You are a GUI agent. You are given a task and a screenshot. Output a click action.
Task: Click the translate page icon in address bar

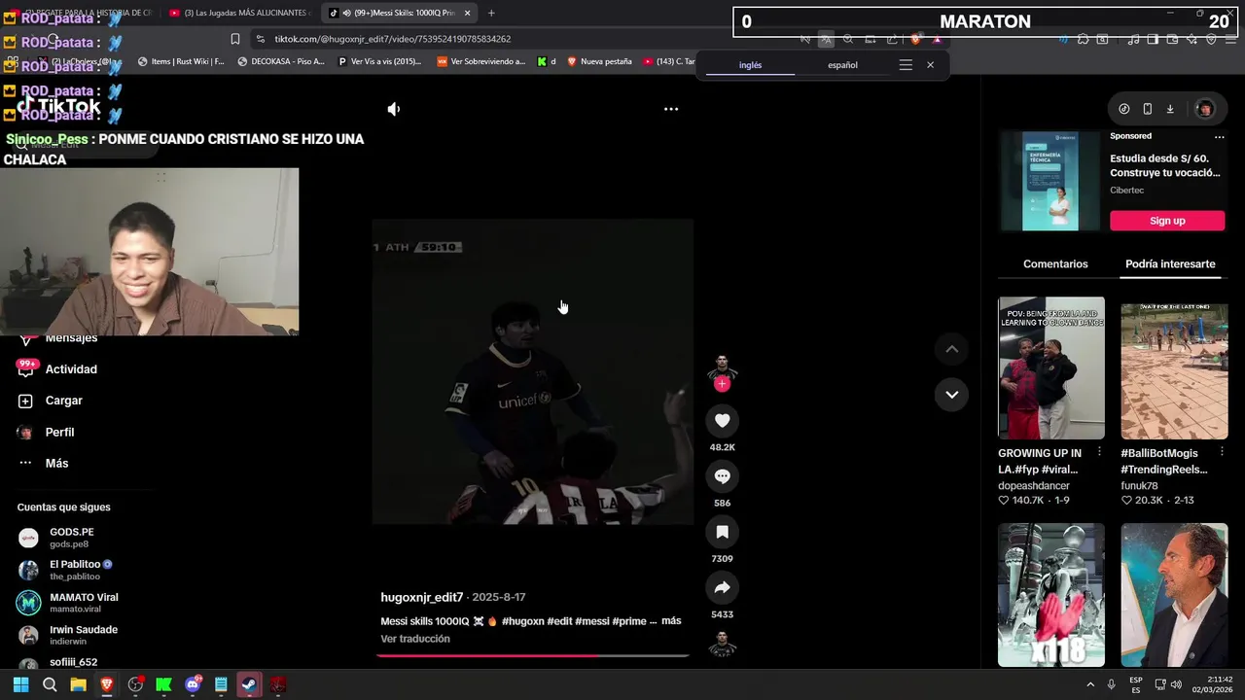click(826, 39)
